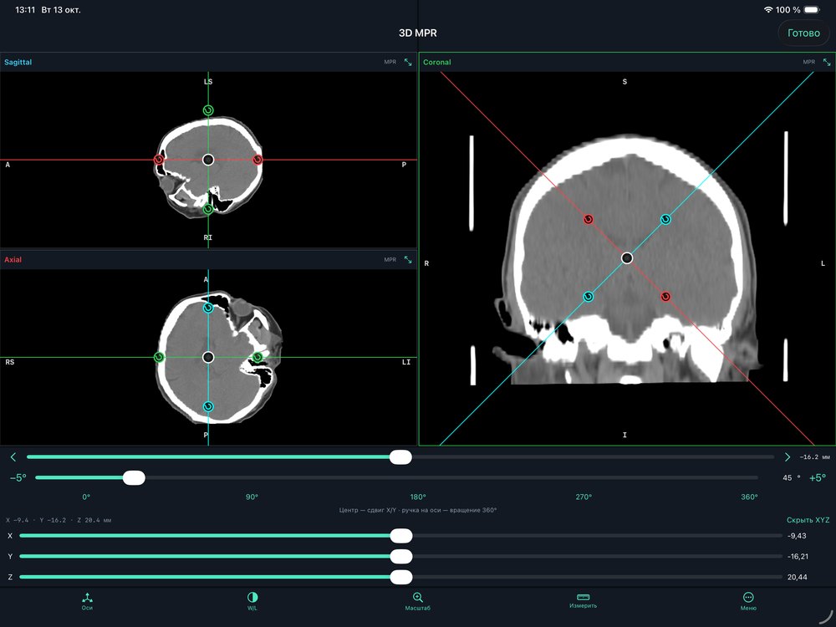The width and height of the screenshot is (836, 627).
Task: Select the Масштаб zoom tool
Action: [x=417, y=601]
